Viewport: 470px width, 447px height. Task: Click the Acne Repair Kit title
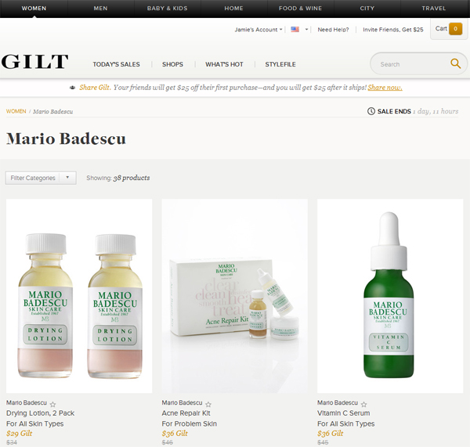(x=186, y=413)
